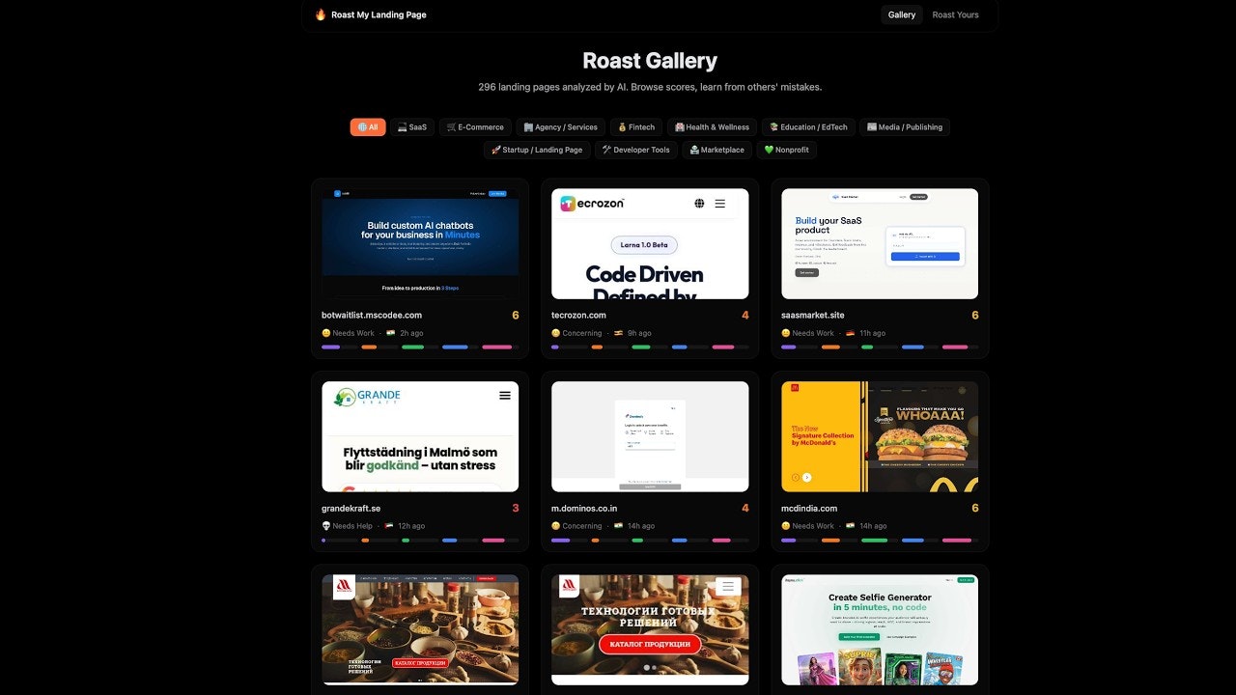Filter by Developer Tools

[636, 150]
